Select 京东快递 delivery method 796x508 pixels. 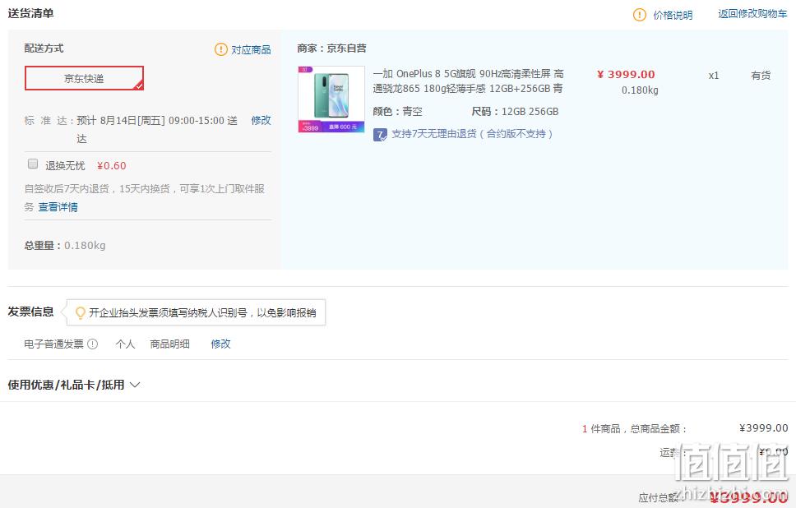tap(84, 78)
